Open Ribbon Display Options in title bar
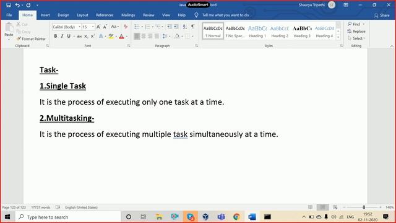Viewport: 396px width, 223px height. point(346,5)
